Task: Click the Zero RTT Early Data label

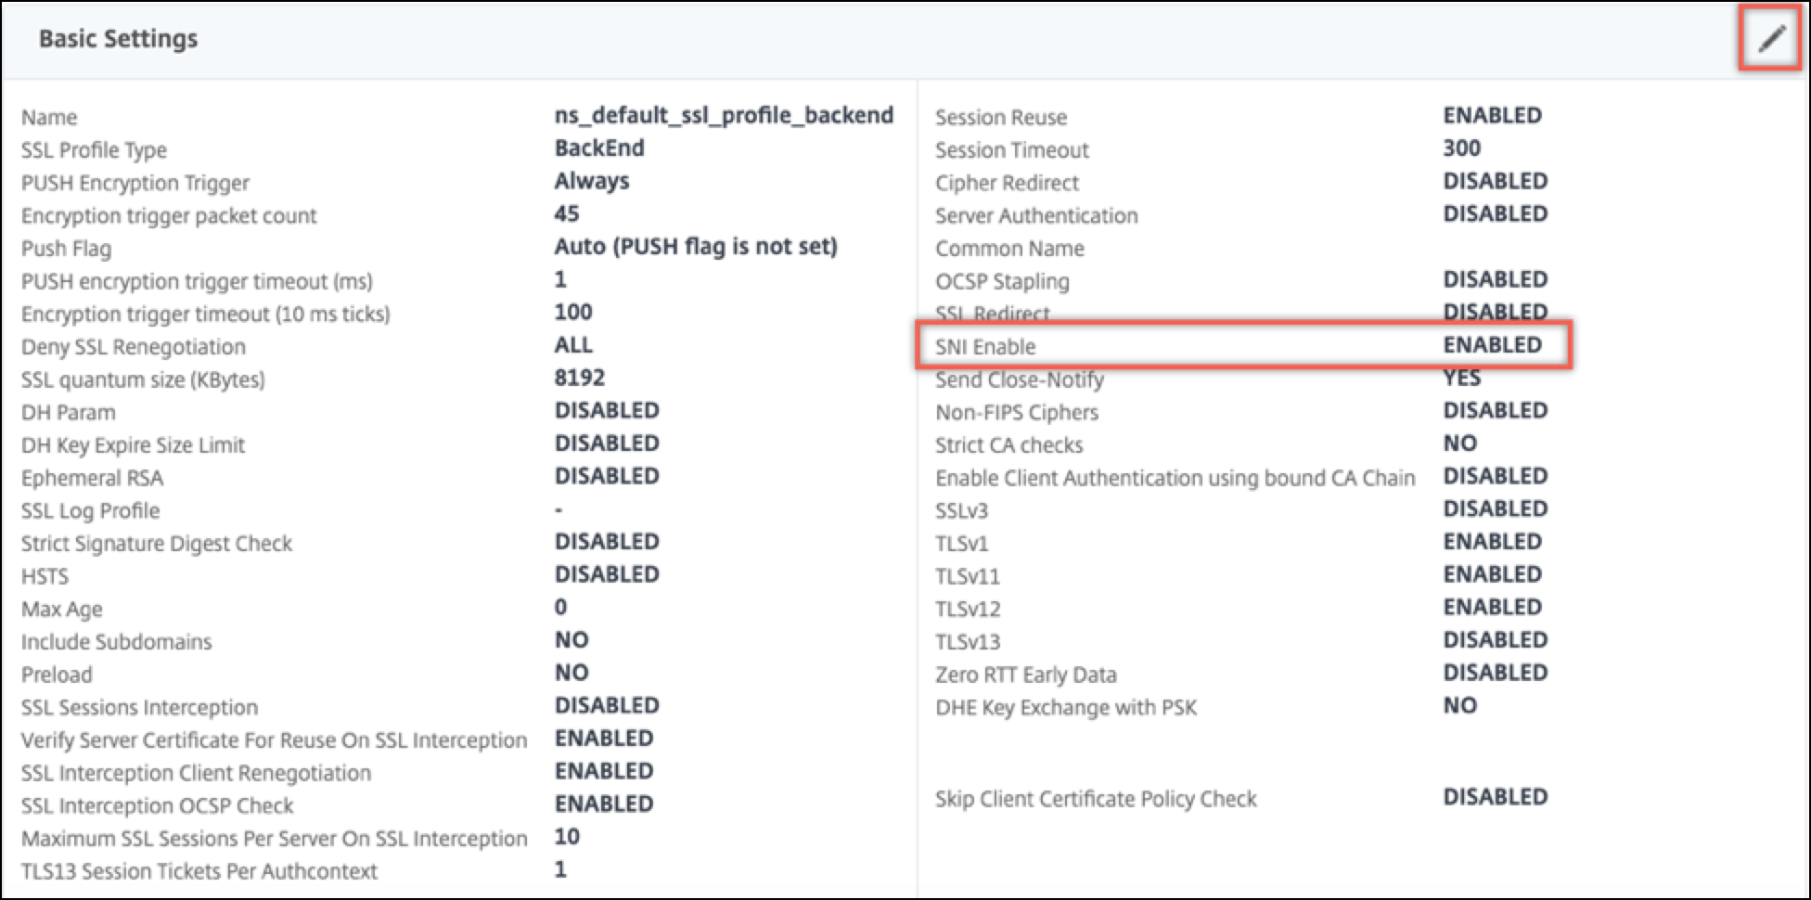Action: pyautogui.click(x=1026, y=675)
